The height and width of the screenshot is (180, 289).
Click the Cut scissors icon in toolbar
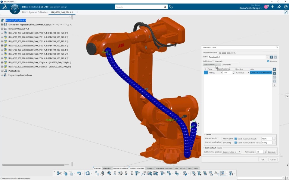coord(59,173)
